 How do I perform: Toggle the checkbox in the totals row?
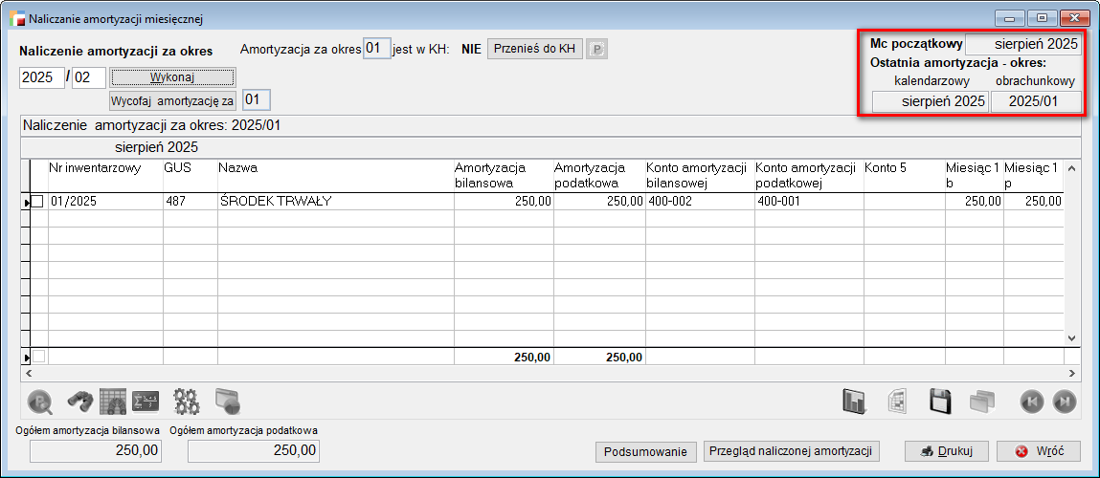(37, 357)
